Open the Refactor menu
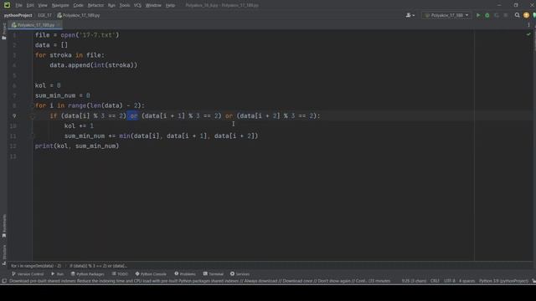Viewport: 536px width, 301px height. click(95, 5)
